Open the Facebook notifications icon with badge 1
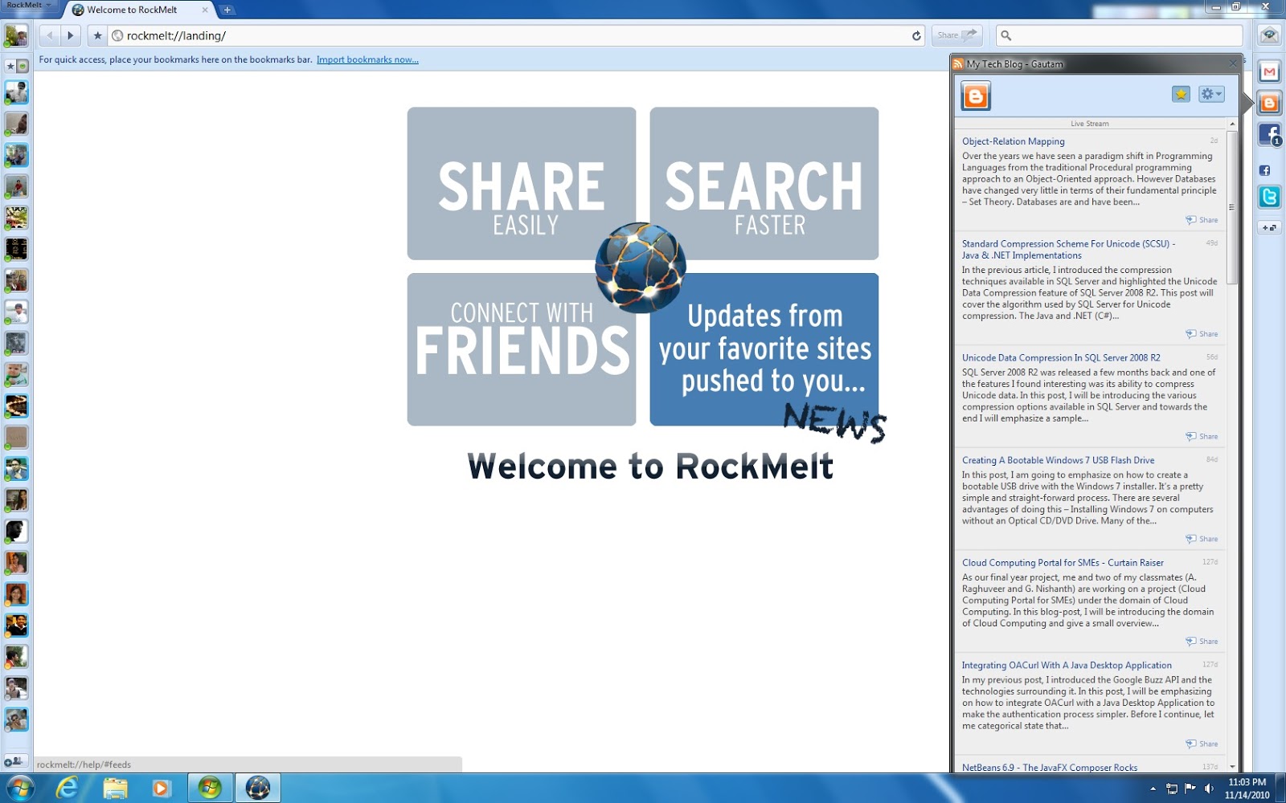 click(x=1269, y=134)
